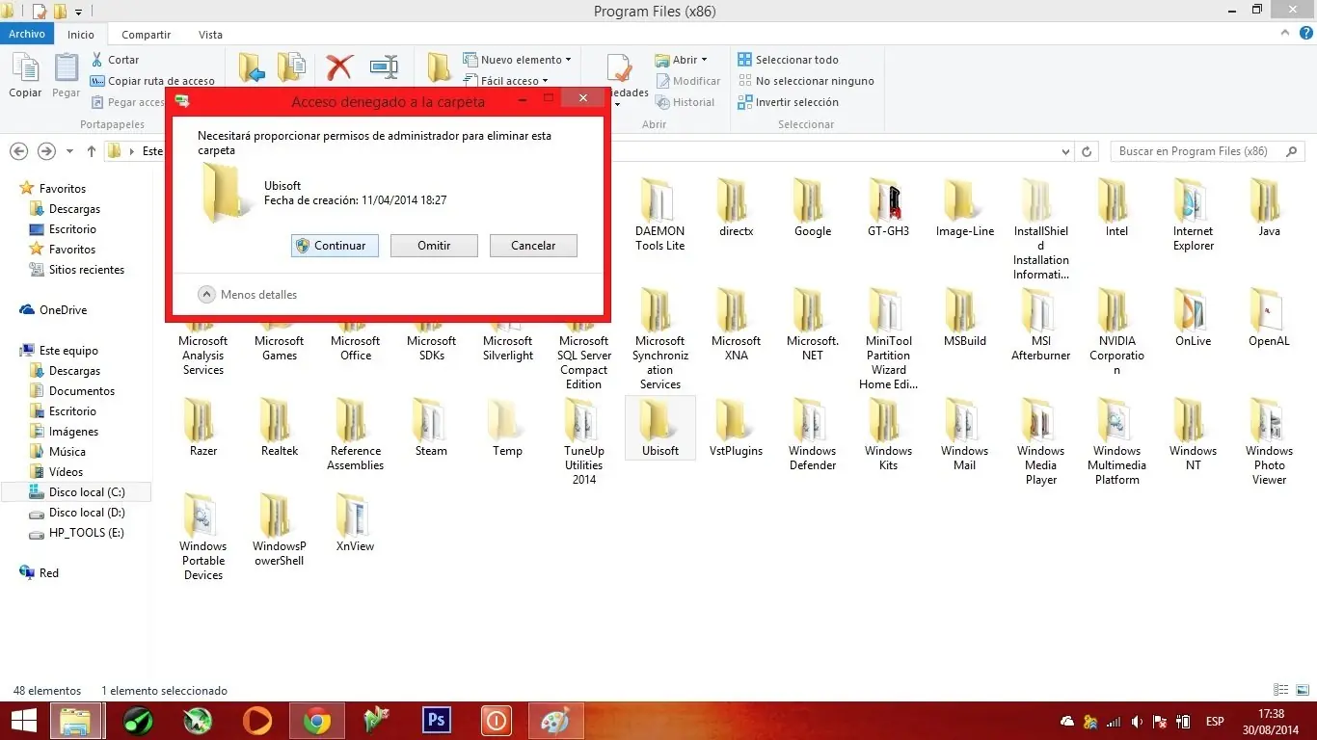Click the red X delete icon in ribbon

click(339, 67)
